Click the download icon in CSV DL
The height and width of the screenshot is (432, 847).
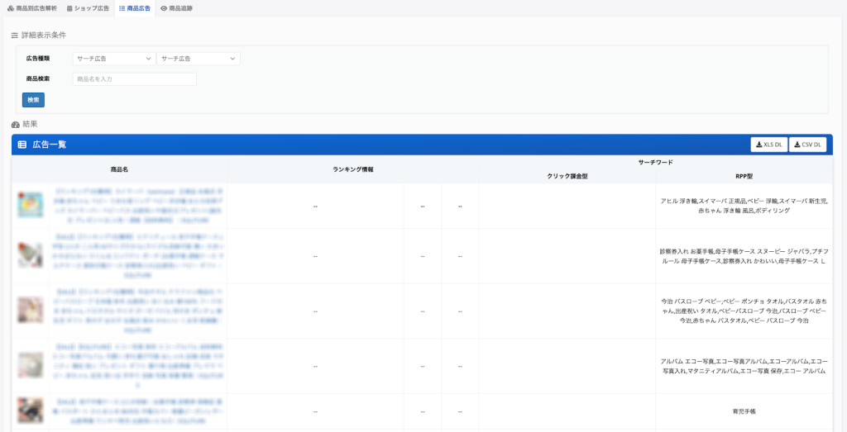coord(797,145)
